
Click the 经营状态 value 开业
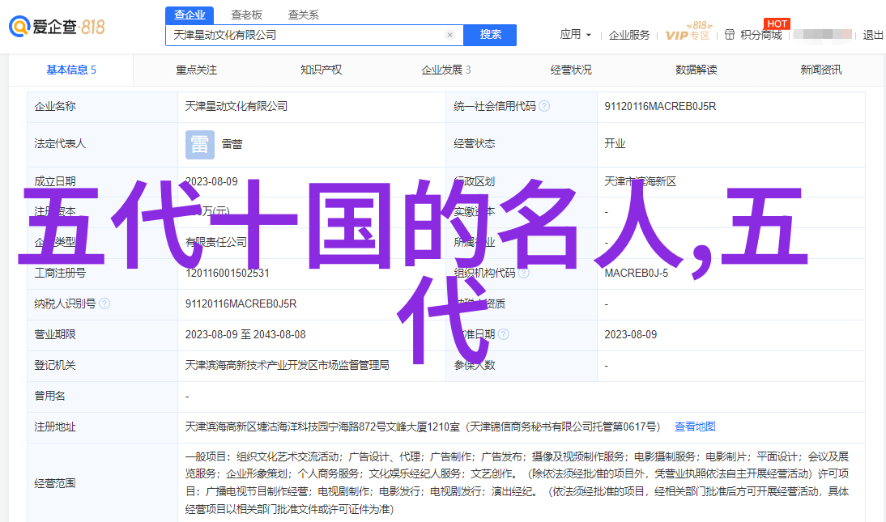click(x=615, y=144)
